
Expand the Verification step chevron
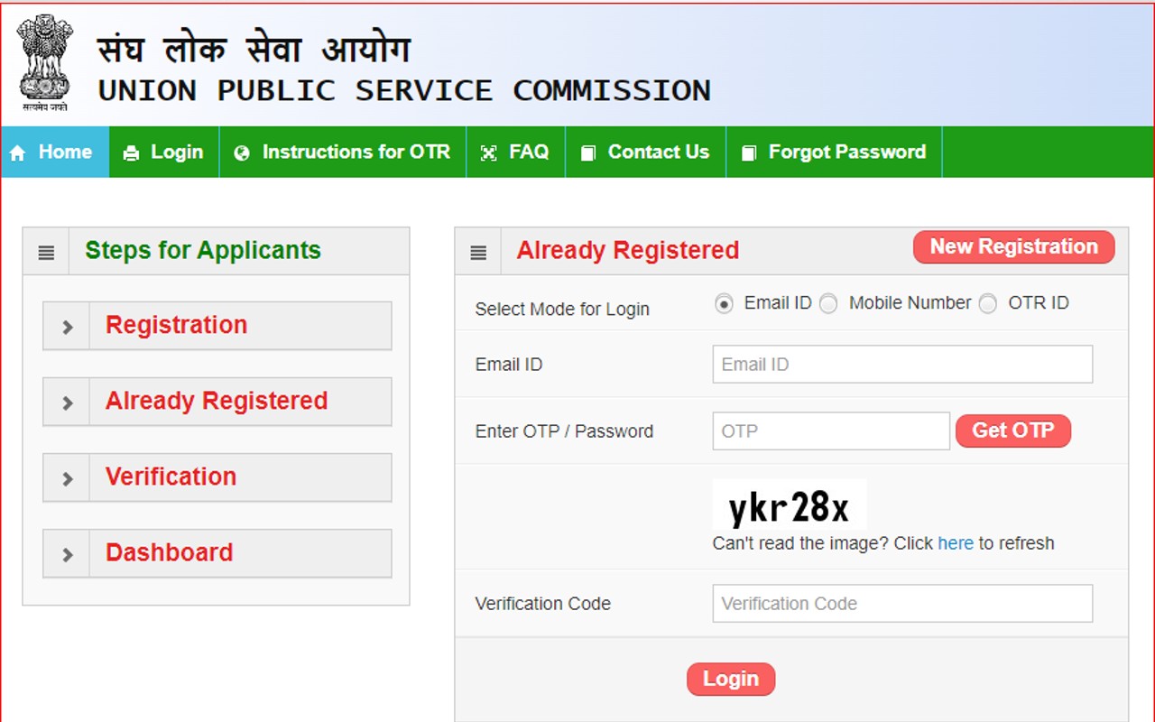pyautogui.click(x=67, y=478)
